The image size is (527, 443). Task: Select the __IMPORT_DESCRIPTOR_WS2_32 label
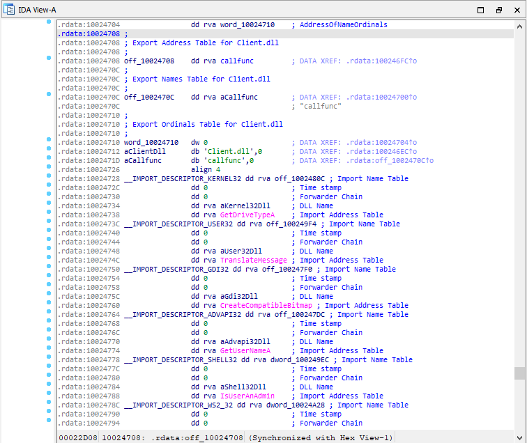(x=178, y=405)
